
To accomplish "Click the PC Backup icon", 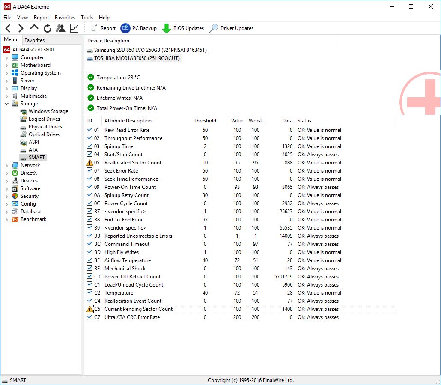I will click(x=125, y=28).
